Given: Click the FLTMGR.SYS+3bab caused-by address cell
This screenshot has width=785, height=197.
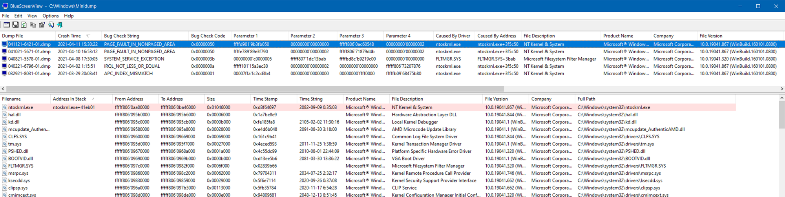Looking at the screenshot, I should click(497, 59).
